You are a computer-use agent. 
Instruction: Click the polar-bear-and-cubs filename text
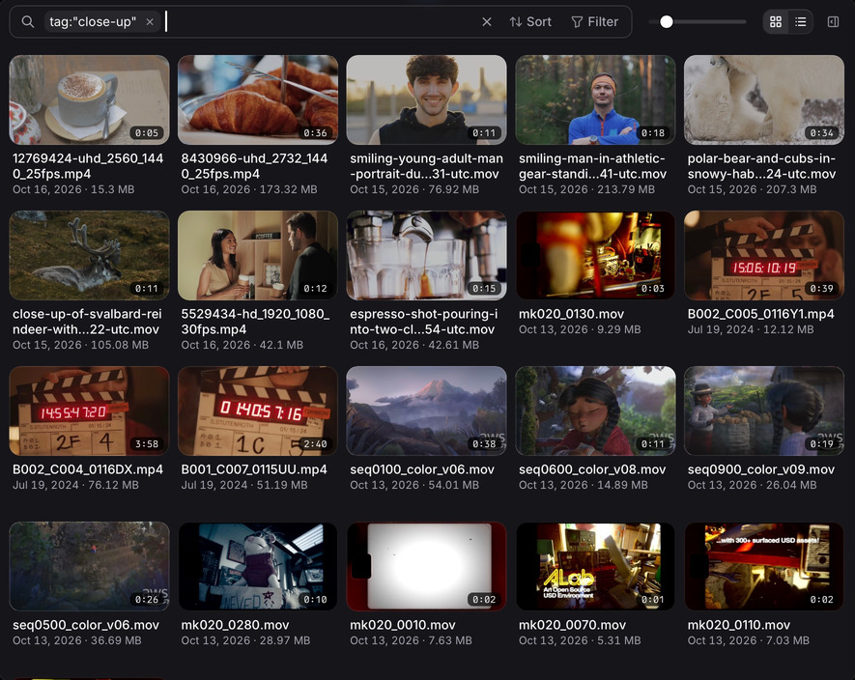pyautogui.click(x=761, y=166)
